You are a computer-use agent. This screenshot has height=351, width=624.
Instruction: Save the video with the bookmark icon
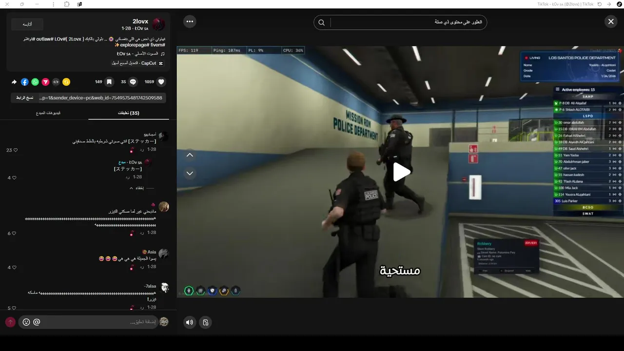[109, 82]
